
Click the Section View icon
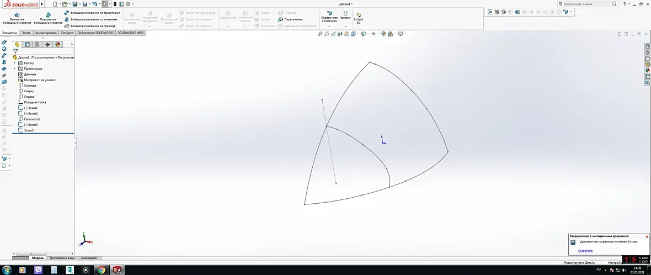tap(340, 34)
